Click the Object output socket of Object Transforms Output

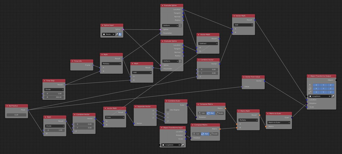[x=336, y=80]
